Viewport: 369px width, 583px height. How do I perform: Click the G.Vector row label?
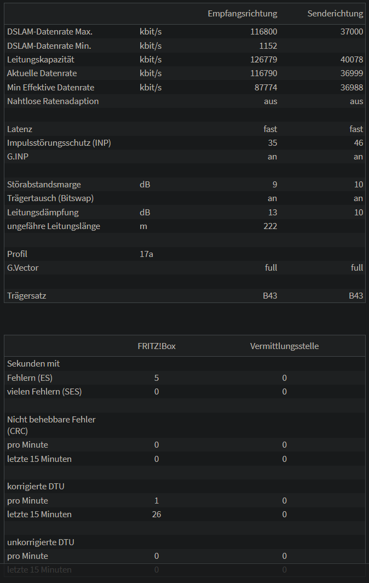[22, 268]
